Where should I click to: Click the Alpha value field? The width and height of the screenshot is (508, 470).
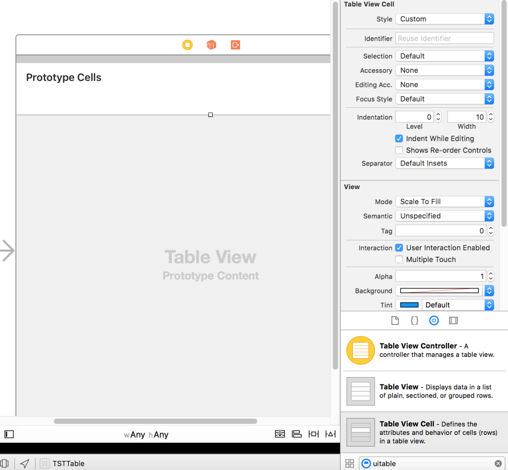(441, 276)
